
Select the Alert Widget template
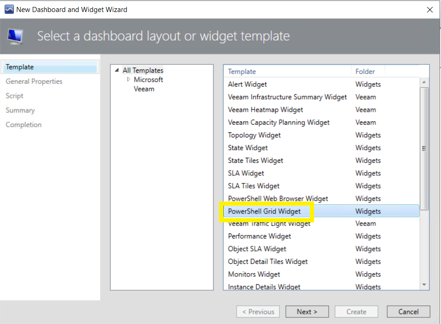click(x=321, y=85)
